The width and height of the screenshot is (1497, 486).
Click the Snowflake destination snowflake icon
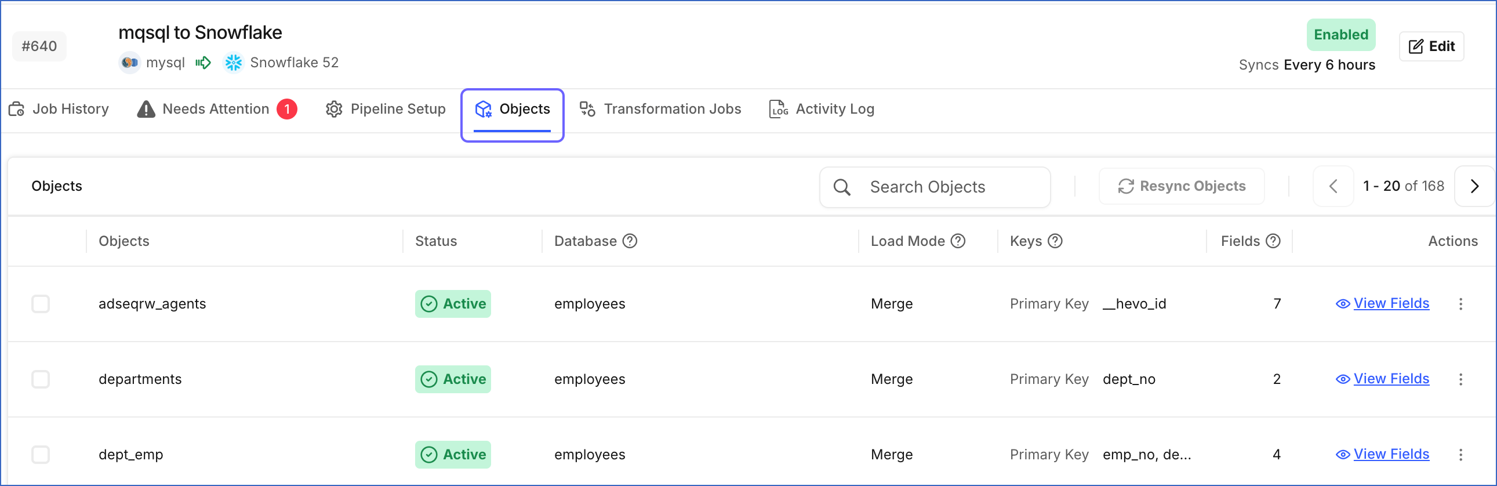click(234, 63)
